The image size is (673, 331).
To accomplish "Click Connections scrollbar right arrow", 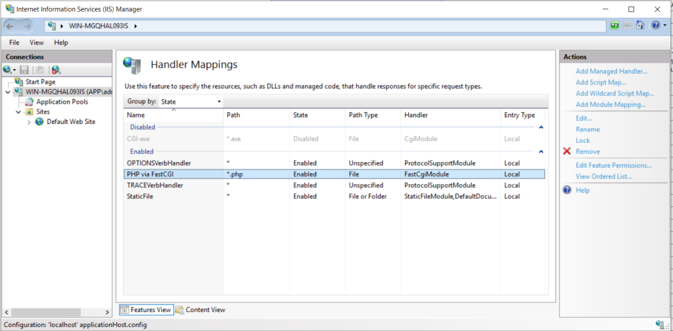I will [x=108, y=312].
